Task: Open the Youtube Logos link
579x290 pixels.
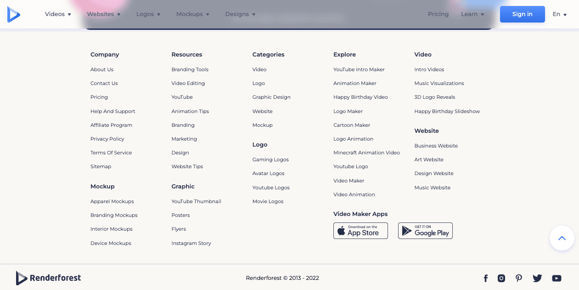Action: (x=271, y=188)
